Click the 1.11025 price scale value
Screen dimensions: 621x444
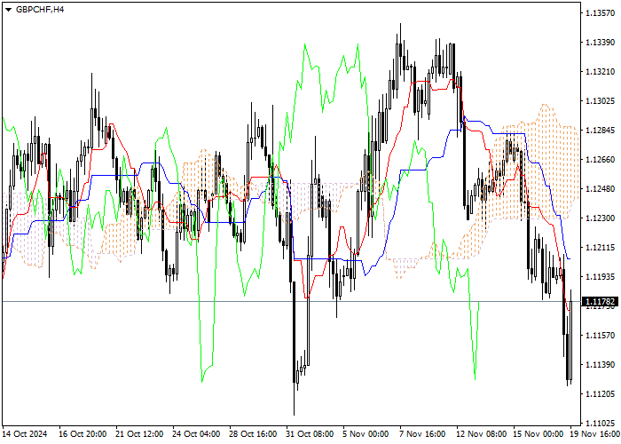pos(600,423)
